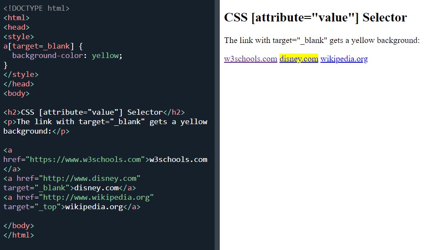Select the background-color: yellow declaration
This screenshot has height=250, width=433.
[67, 55]
